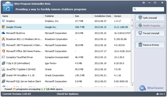Click Forced Uninstall button

point(150,33)
